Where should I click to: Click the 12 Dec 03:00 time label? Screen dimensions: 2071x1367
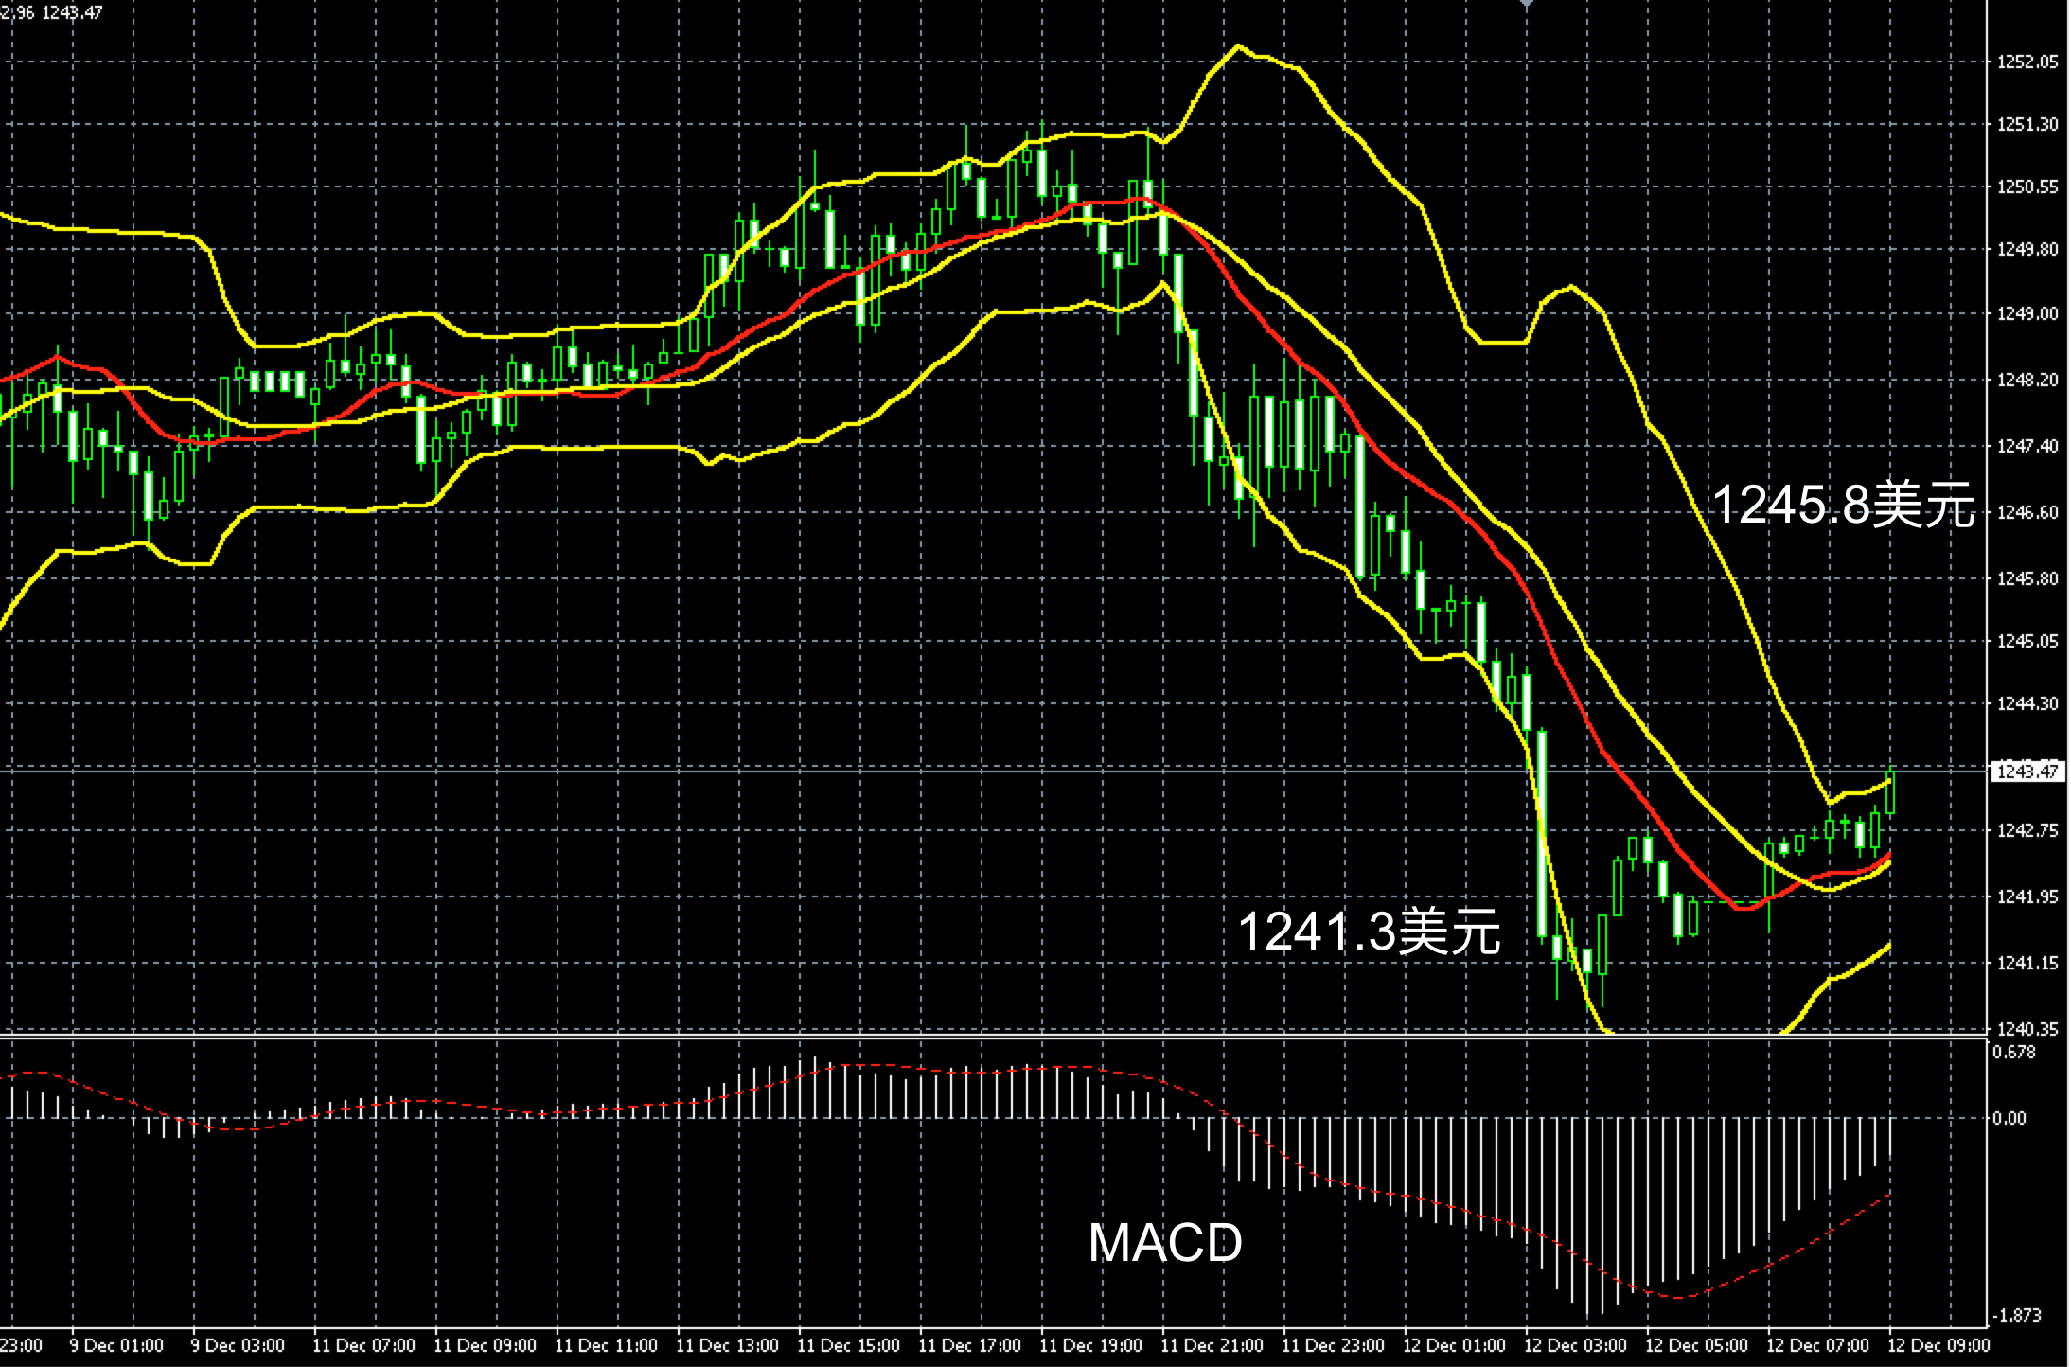[x=1575, y=1345]
